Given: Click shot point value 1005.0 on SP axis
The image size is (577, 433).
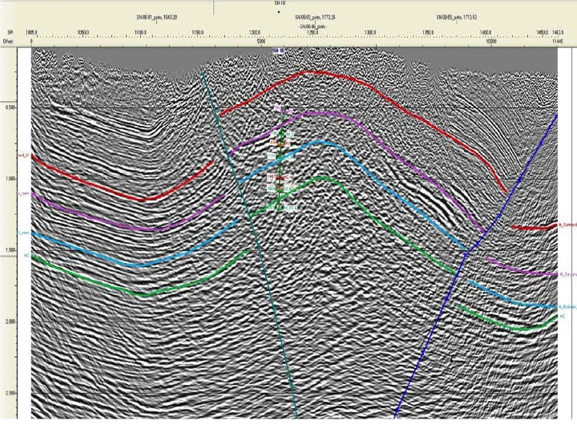Looking at the screenshot, I should (x=31, y=33).
